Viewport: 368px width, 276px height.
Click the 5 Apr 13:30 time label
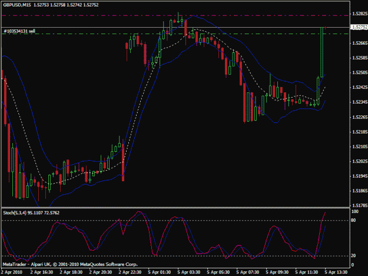[336, 272]
